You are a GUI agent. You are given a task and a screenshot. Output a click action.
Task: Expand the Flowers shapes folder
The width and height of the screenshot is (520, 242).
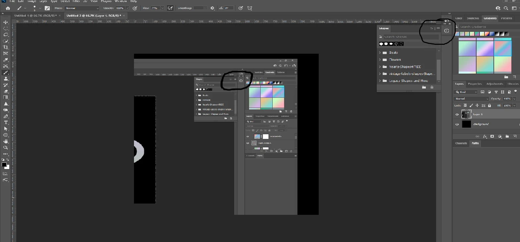pyautogui.click(x=380, y=60)
